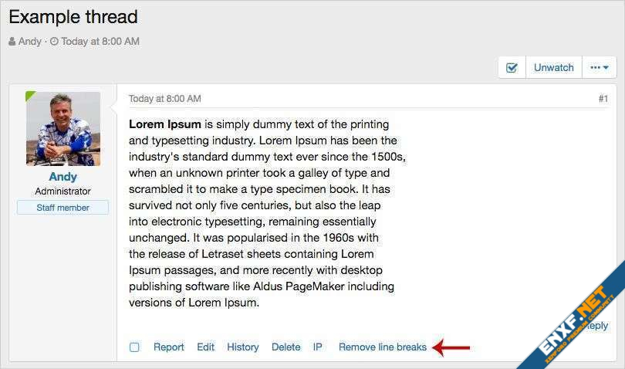Screen dimensions: 625x369
Task: Click the mark-read checkmark icon button
Action: (512, 67)
